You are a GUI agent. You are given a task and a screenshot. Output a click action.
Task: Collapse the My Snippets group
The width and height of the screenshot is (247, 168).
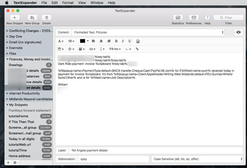[7, 105]
